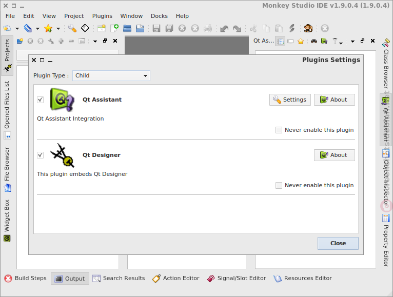Click the binoculars search icon in Qt Assistant dock

(314, 41)
